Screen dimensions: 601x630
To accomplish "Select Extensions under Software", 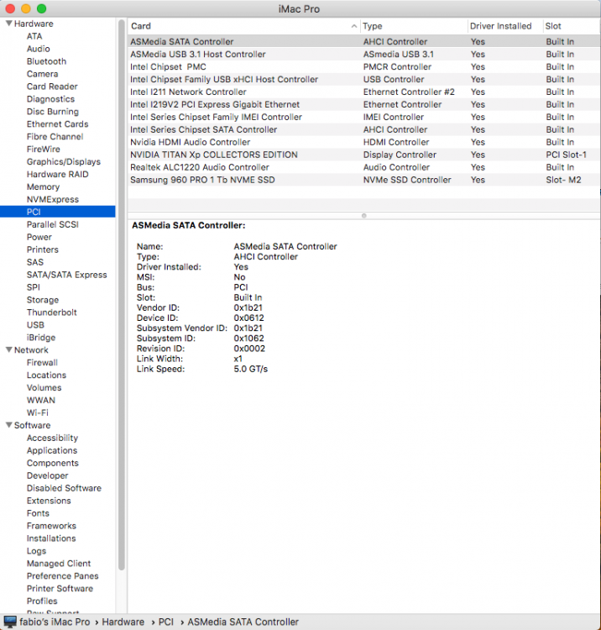I will 49,501.
